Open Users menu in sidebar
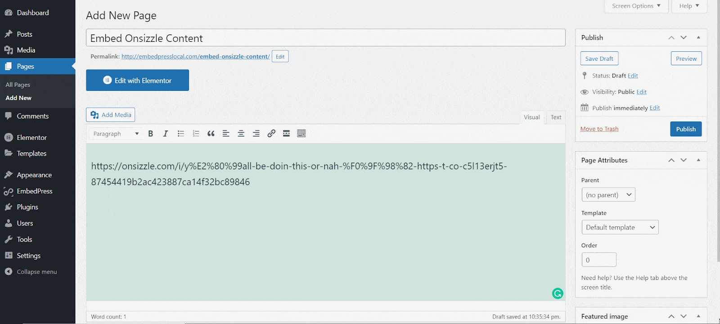720x324 pixels. (38, 223)
